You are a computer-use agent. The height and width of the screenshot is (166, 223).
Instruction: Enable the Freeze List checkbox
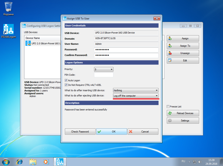pos(168,106)
